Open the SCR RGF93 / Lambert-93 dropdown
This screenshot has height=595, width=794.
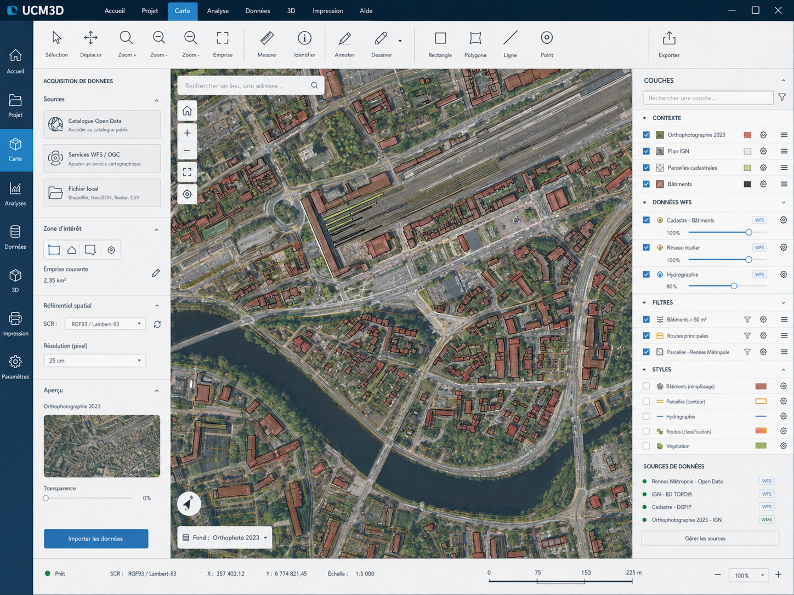[105, 324]
